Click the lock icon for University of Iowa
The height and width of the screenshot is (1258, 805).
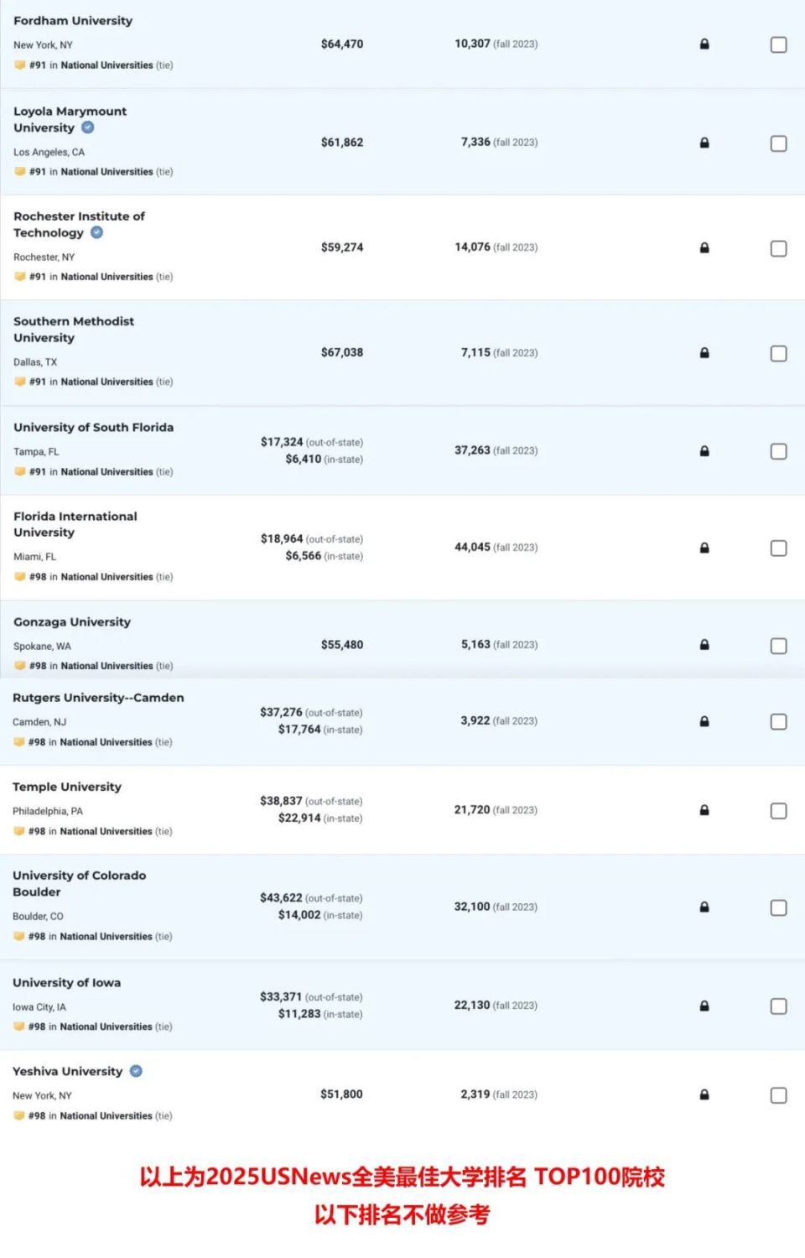point(705,1005)
